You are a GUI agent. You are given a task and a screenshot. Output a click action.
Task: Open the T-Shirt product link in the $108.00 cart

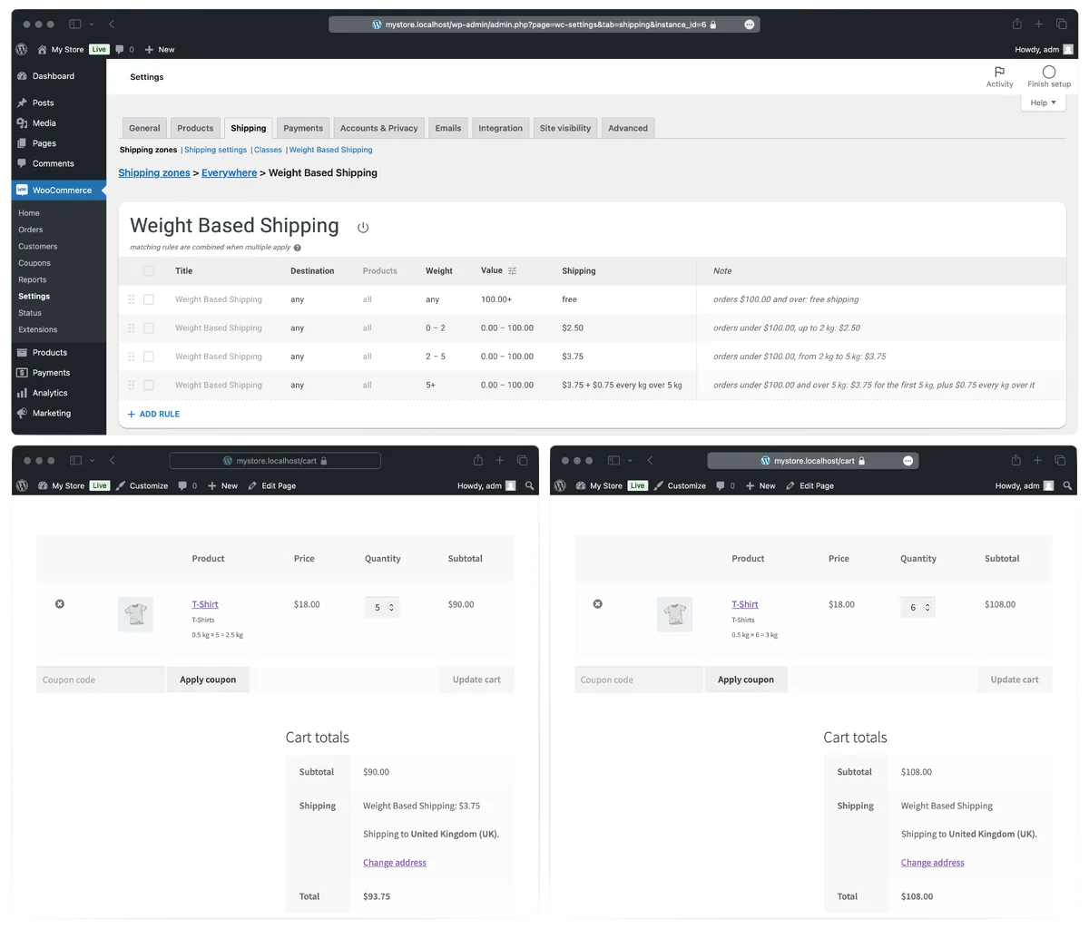pyautogui.click(x=745, y=604)
